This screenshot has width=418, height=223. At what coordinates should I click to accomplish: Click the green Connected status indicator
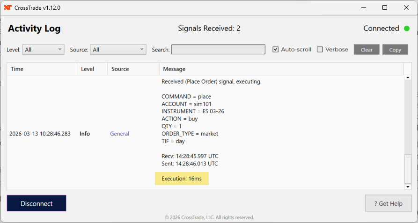(x=407, y=29)
